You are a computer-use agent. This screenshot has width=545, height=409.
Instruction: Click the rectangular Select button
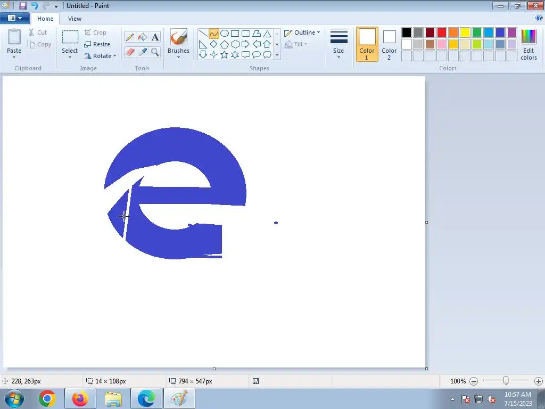[x=70, y=40]
